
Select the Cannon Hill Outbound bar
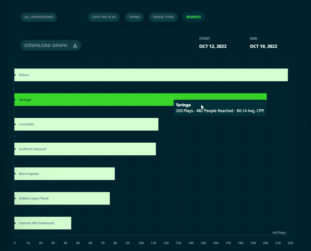[43, 223]
